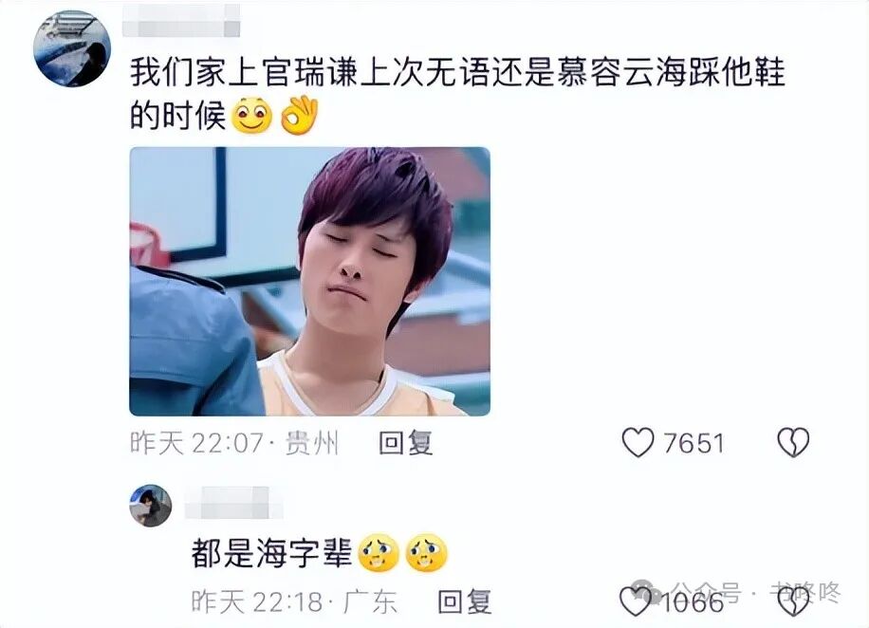Open the top commenter's round avatar
The height and width of the screenshot is (628, 869).
(72, 48)
